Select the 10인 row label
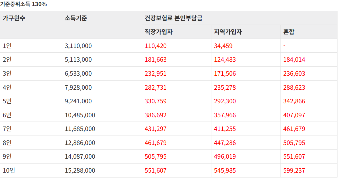Viewport: 339px width, 179px height. pos(9,170)
